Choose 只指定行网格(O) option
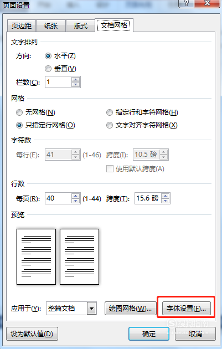This screenshot has width=222, height=349. (x=45, y=125)
